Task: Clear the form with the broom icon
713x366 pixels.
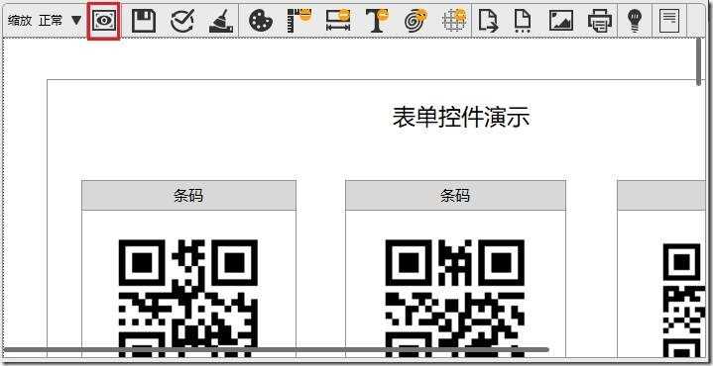Action: (x=221, y=22)
